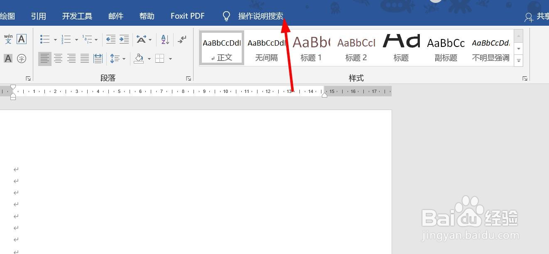Click the shading paint bucket icon
549x254 pixels.
click(x=139, y=59)
